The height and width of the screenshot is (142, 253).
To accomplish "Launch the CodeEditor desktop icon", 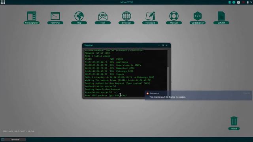I will tap(198, 18).
